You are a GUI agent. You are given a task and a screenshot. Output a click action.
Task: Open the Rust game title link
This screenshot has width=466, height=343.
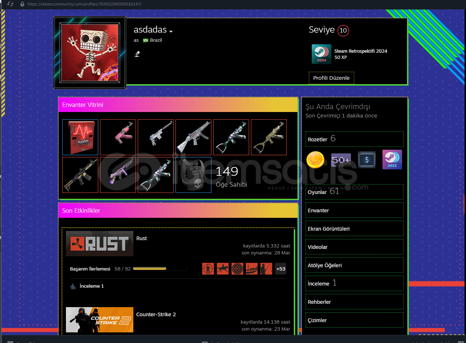141,238
